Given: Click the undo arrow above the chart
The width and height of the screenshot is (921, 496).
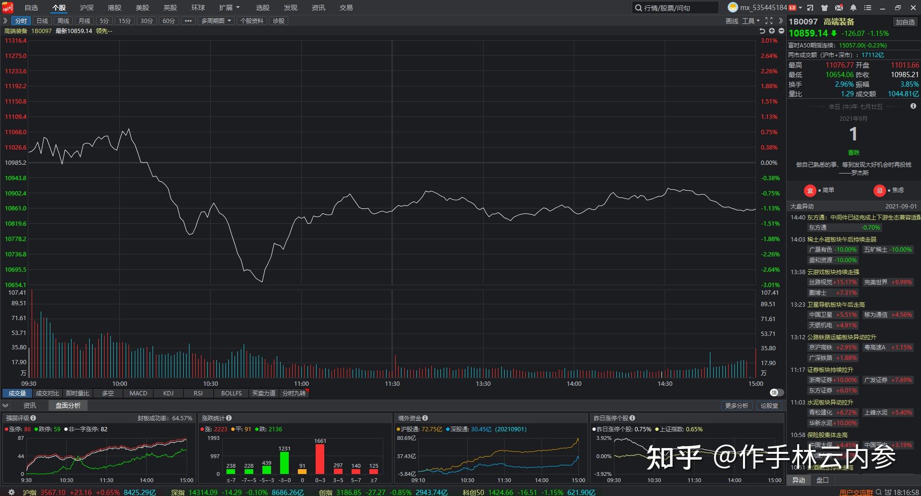Looking at the screenshot, I should 762,31.
